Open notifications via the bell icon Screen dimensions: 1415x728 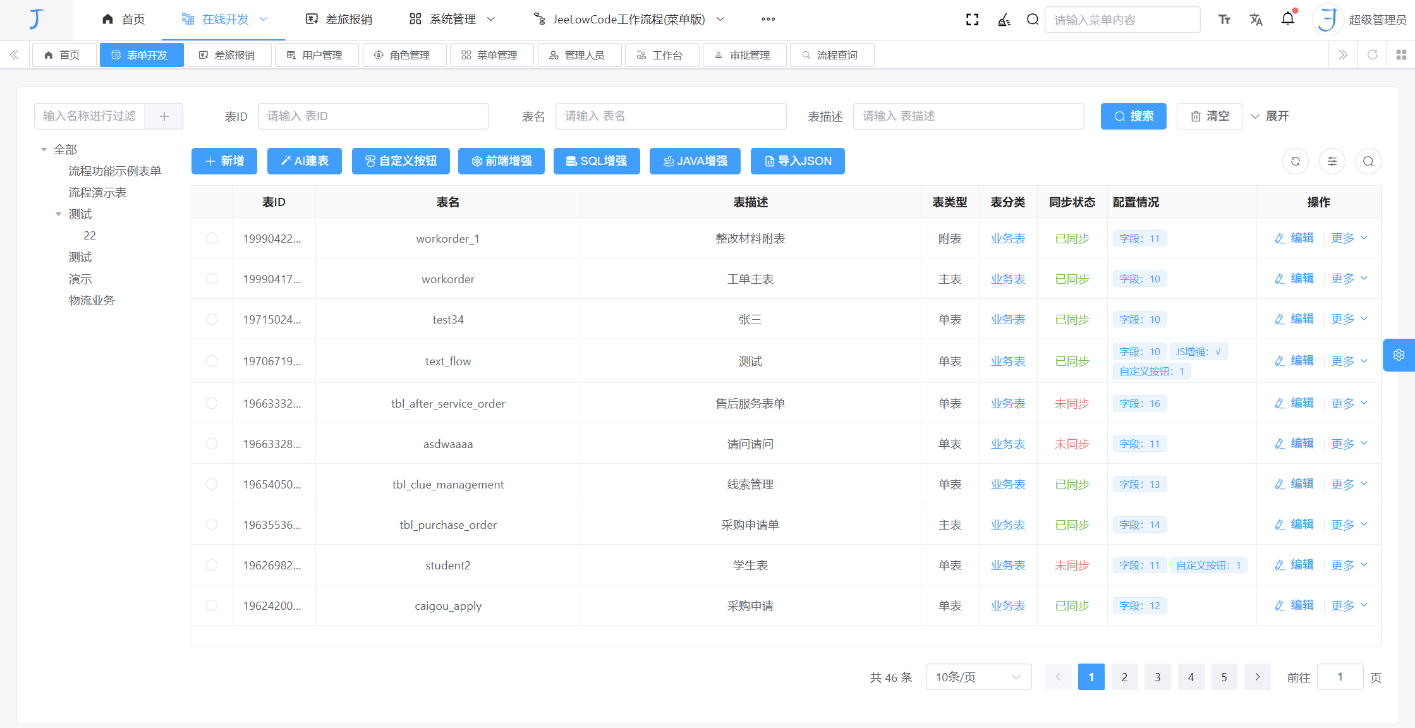point(1288,19)
